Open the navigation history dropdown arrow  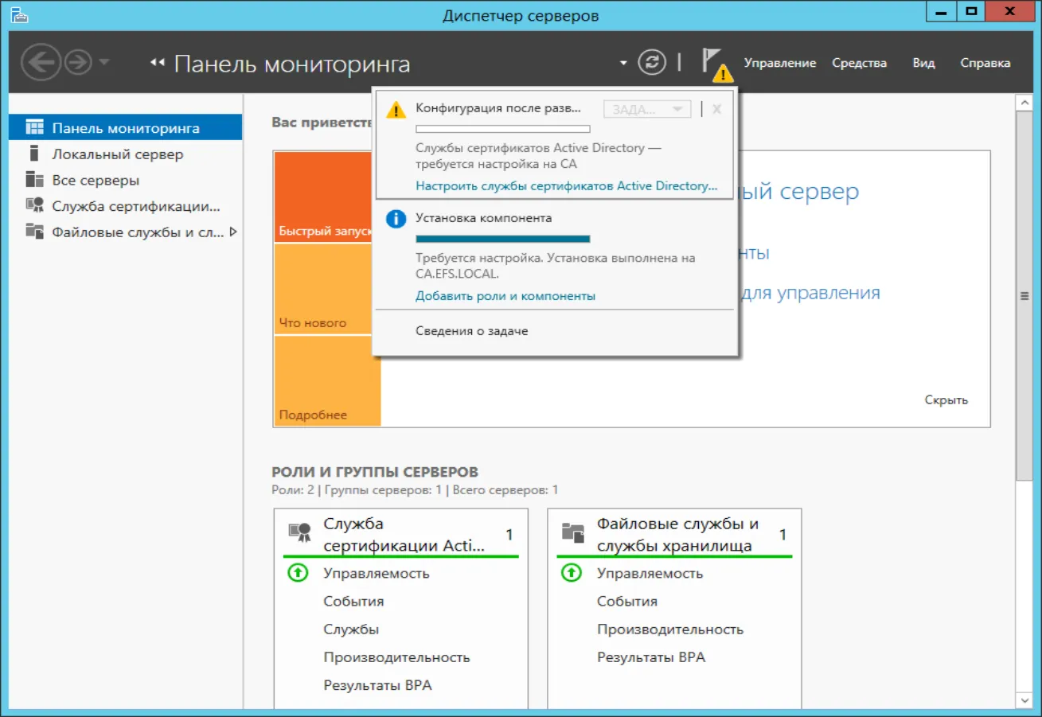(x=104, y=62)
